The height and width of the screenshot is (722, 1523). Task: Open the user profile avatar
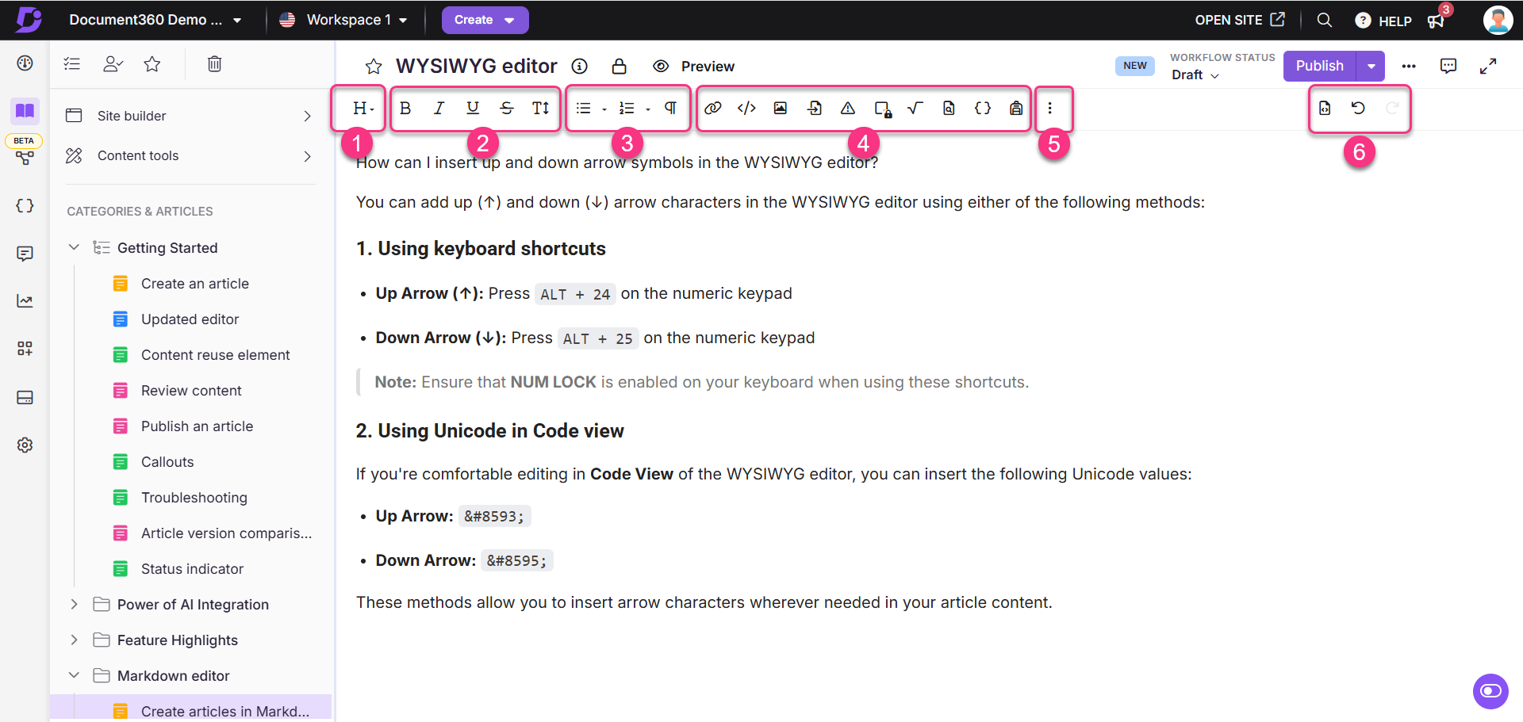click(x=1498, y=20)
